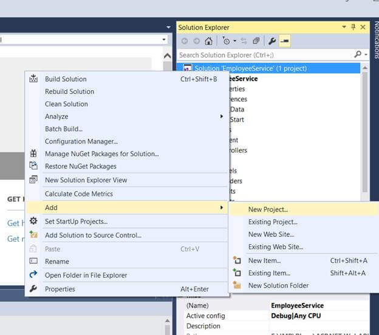Open the Notifications side tab
This screenshot has width=379, height=335.
(376, 40)
